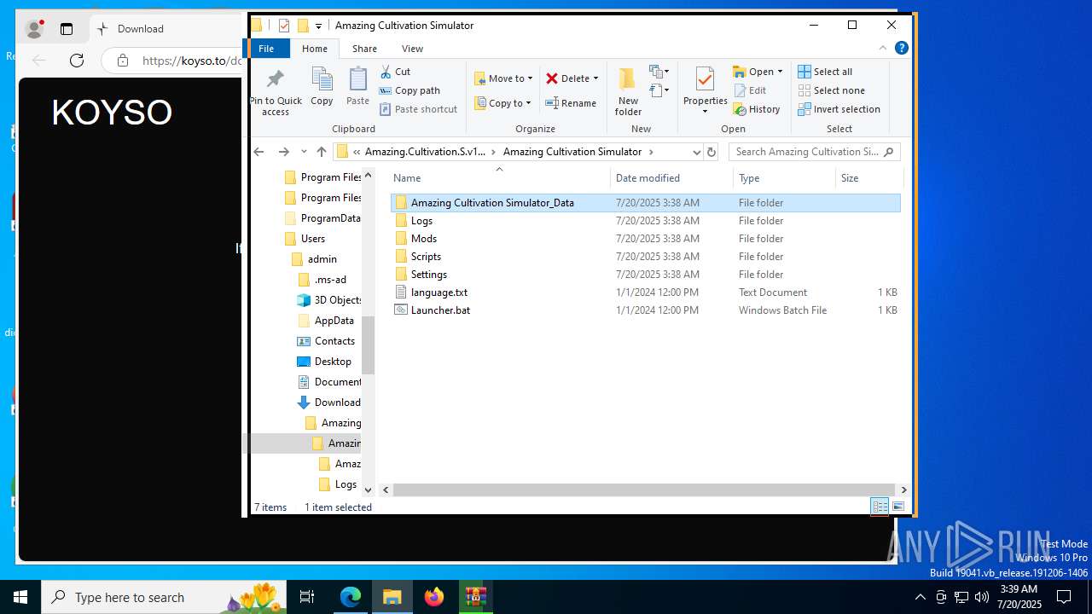Select AppData in the navigation tree
This screenshot has width=1092, height=614.
tap(334, 321)
